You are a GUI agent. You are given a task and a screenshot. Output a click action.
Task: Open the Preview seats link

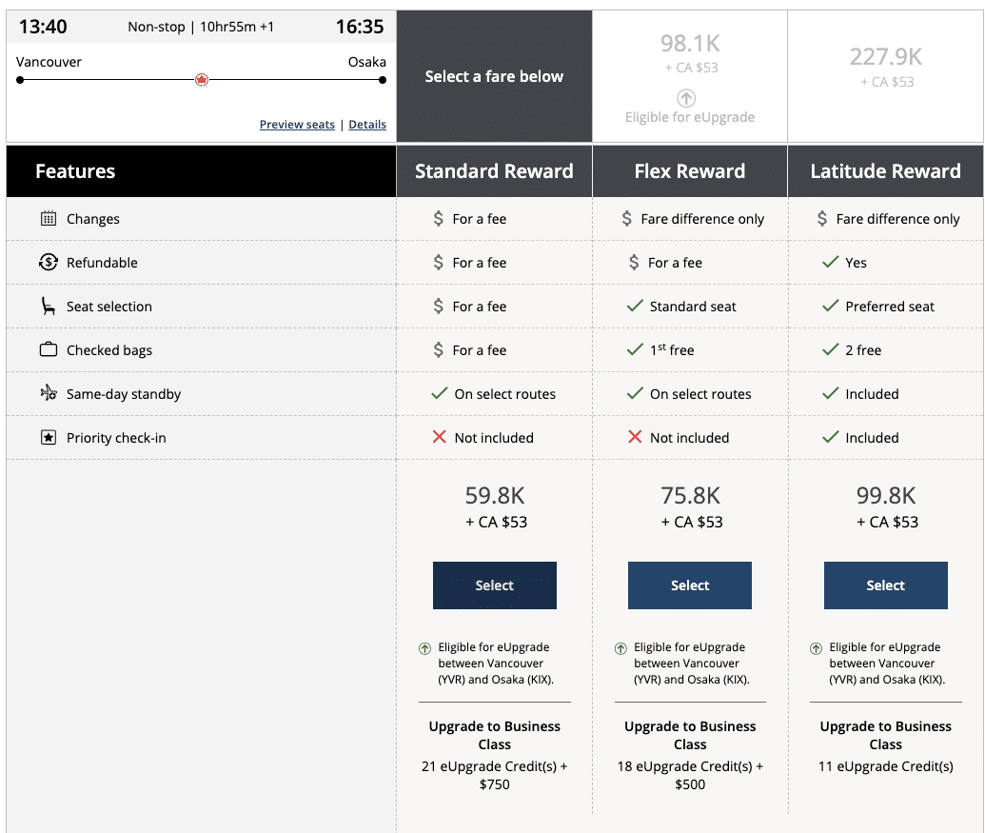click(x=297, y=125)
